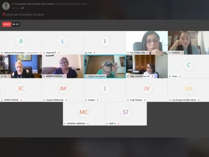Screen dimensions: 209x157
Task: Click the JAVIER CASIQUE name label
Action: coord(11,100)
